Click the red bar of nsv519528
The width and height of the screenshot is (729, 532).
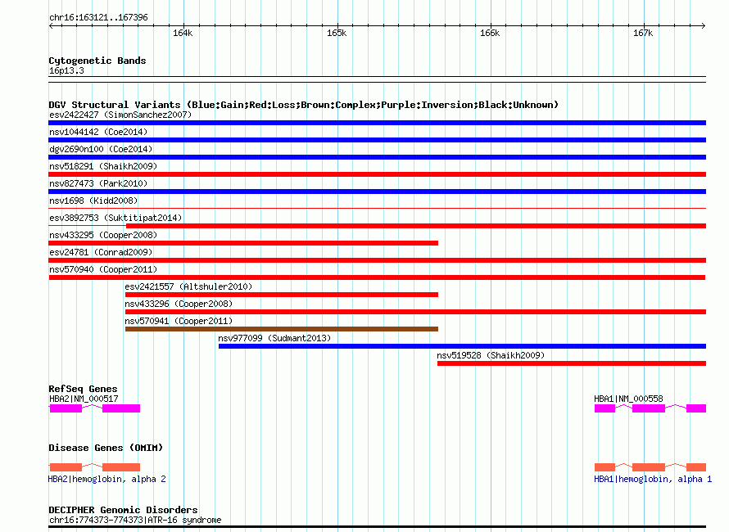(x=572, y=363)
